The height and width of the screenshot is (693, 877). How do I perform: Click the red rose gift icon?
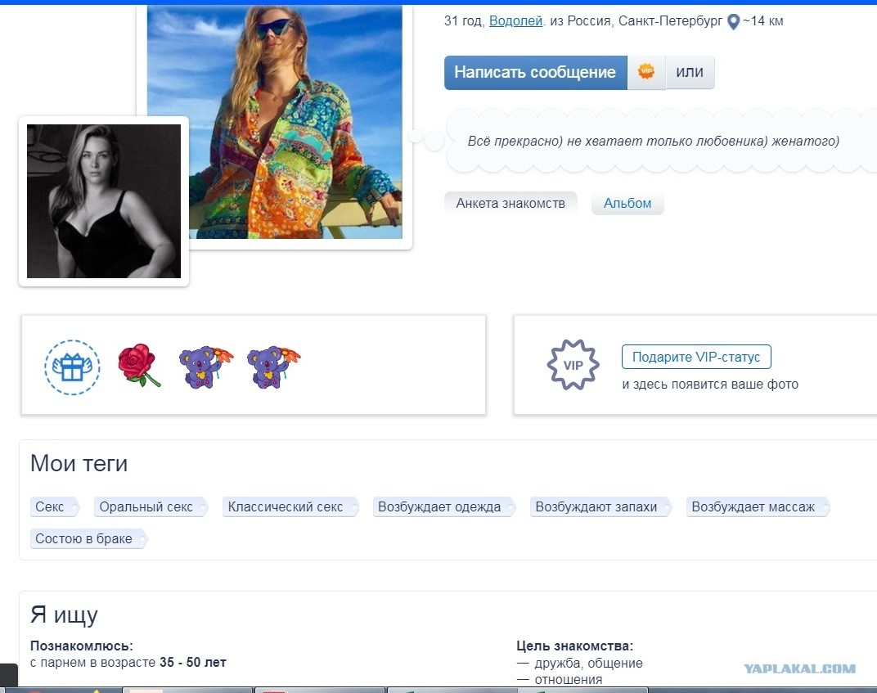click(x=139, y=365)
